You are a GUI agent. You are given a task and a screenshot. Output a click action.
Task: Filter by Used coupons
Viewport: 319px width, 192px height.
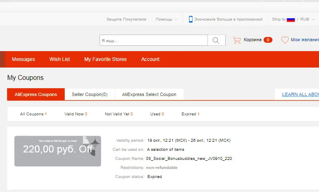point(157,114)
